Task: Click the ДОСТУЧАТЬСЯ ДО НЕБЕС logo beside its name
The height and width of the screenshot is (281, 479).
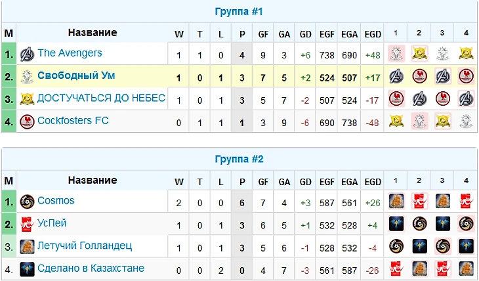Action: click(27, 98)
